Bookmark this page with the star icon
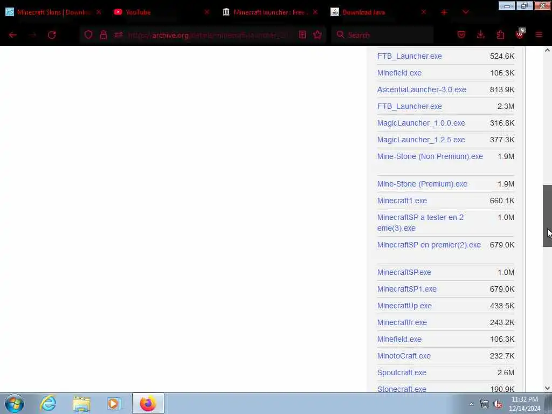The image size is (552, 414). point(318,34)
